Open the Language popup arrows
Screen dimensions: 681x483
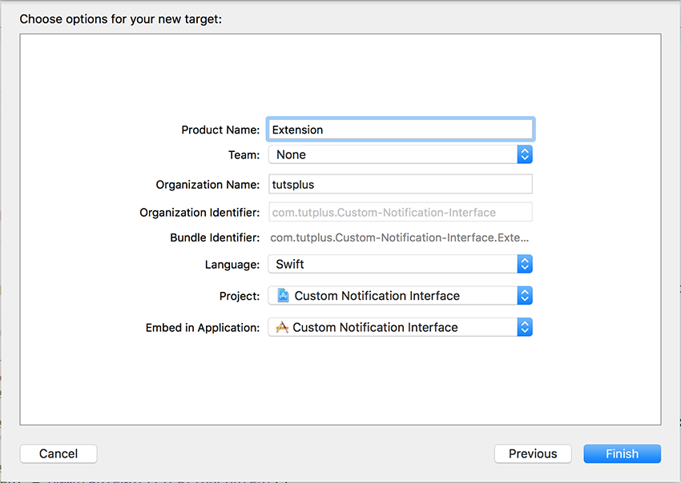pos(525,264)
